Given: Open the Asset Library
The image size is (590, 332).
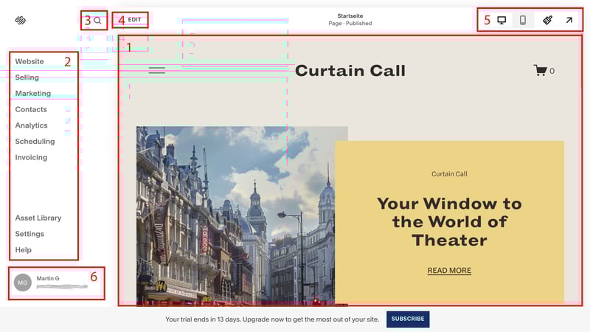Looking at the screenshot, I should pos(38,218).
